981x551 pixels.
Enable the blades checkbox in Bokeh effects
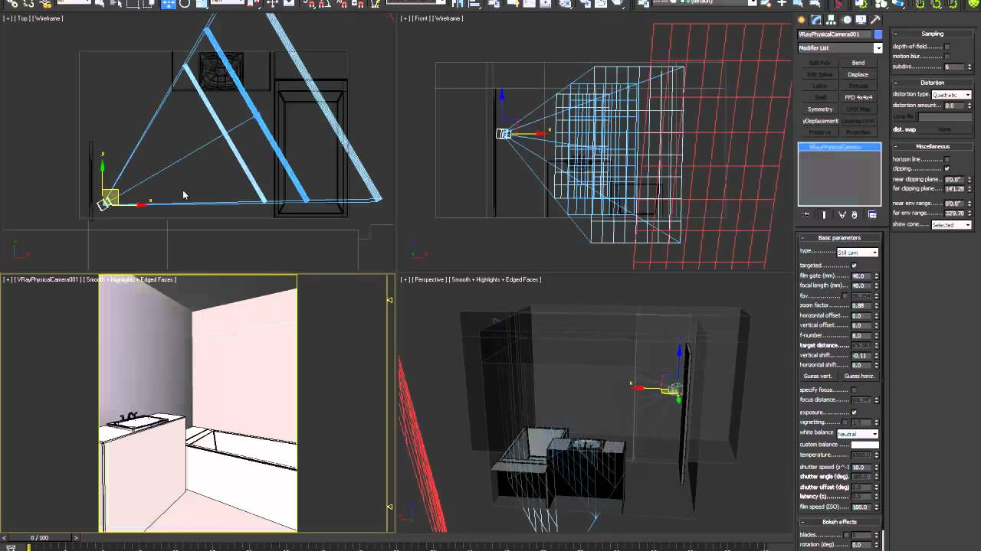[x=845, y=535]
